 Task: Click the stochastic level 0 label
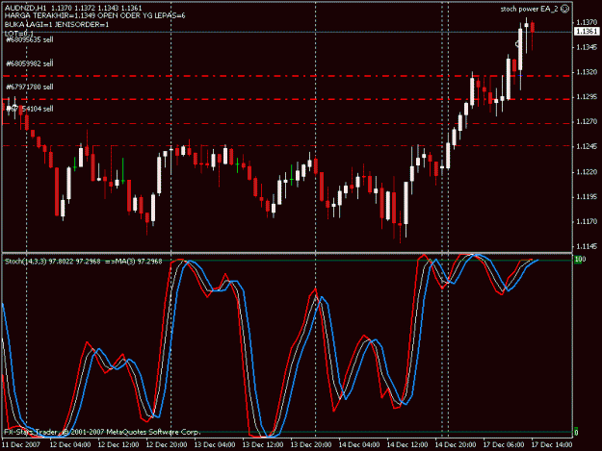click(576, 433)
